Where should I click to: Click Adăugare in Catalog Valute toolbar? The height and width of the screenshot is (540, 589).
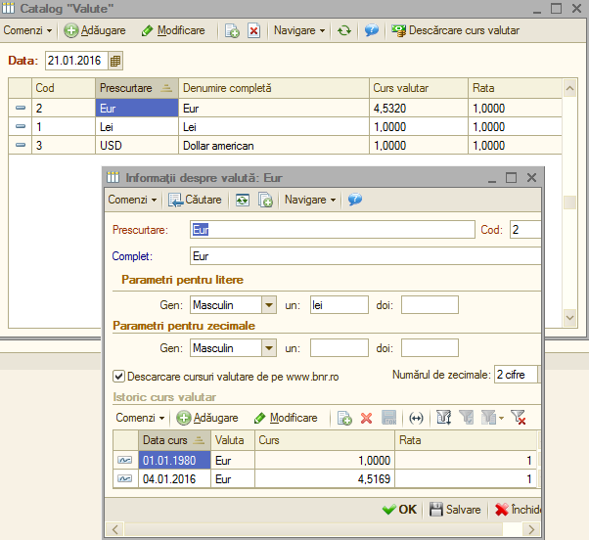point(95,30)
